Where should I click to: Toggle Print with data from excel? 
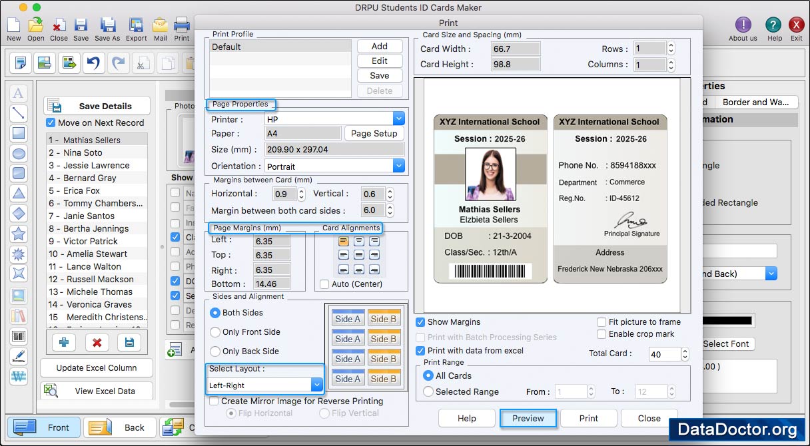[x=420, y=351]
